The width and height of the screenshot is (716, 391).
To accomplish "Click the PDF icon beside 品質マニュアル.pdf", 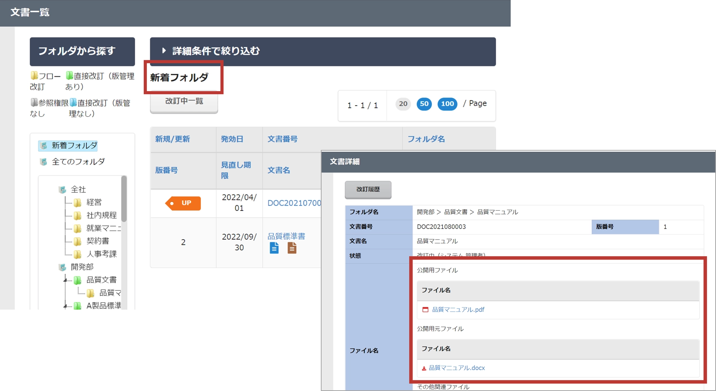I will click(425, 310).
